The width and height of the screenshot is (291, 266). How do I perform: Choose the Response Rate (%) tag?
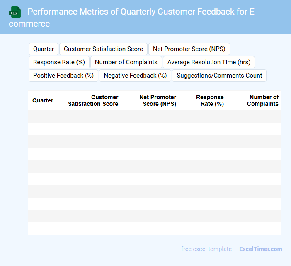59,62
